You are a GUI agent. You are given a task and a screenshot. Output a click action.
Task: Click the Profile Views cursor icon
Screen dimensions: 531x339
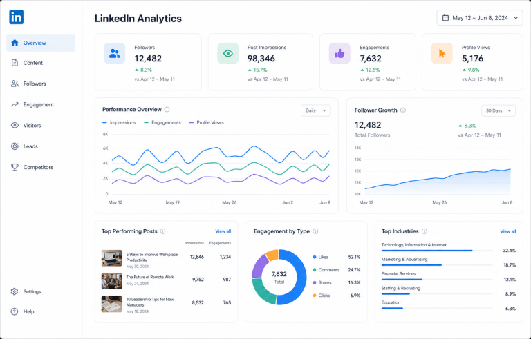[442, 53]
